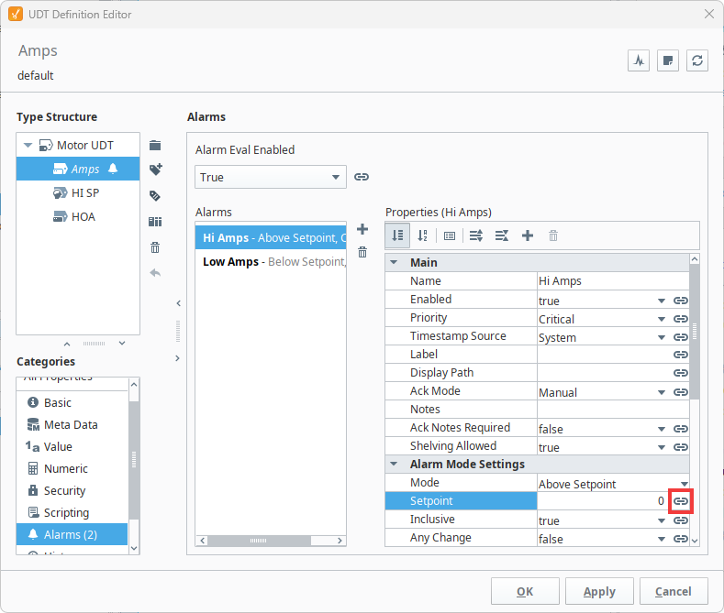Add a new alarm with plus icon
Image resolution: width=724 pixels, height=613 pixels.
point(362,229)
